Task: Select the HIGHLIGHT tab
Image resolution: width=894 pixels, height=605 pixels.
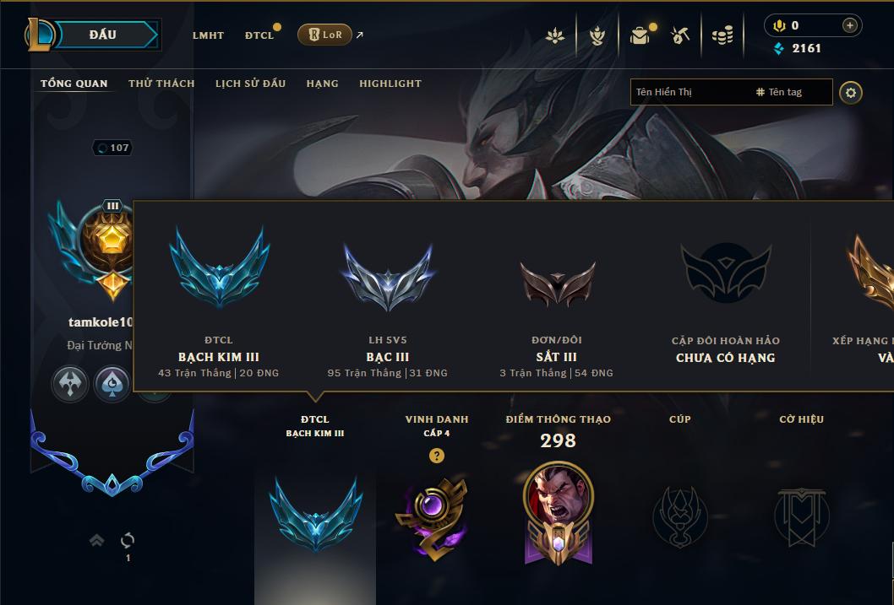Action: point(390,84)
